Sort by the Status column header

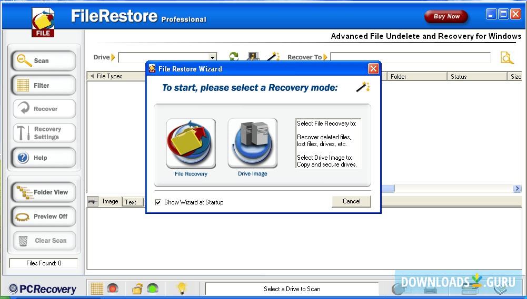click(x=476, y=77)
